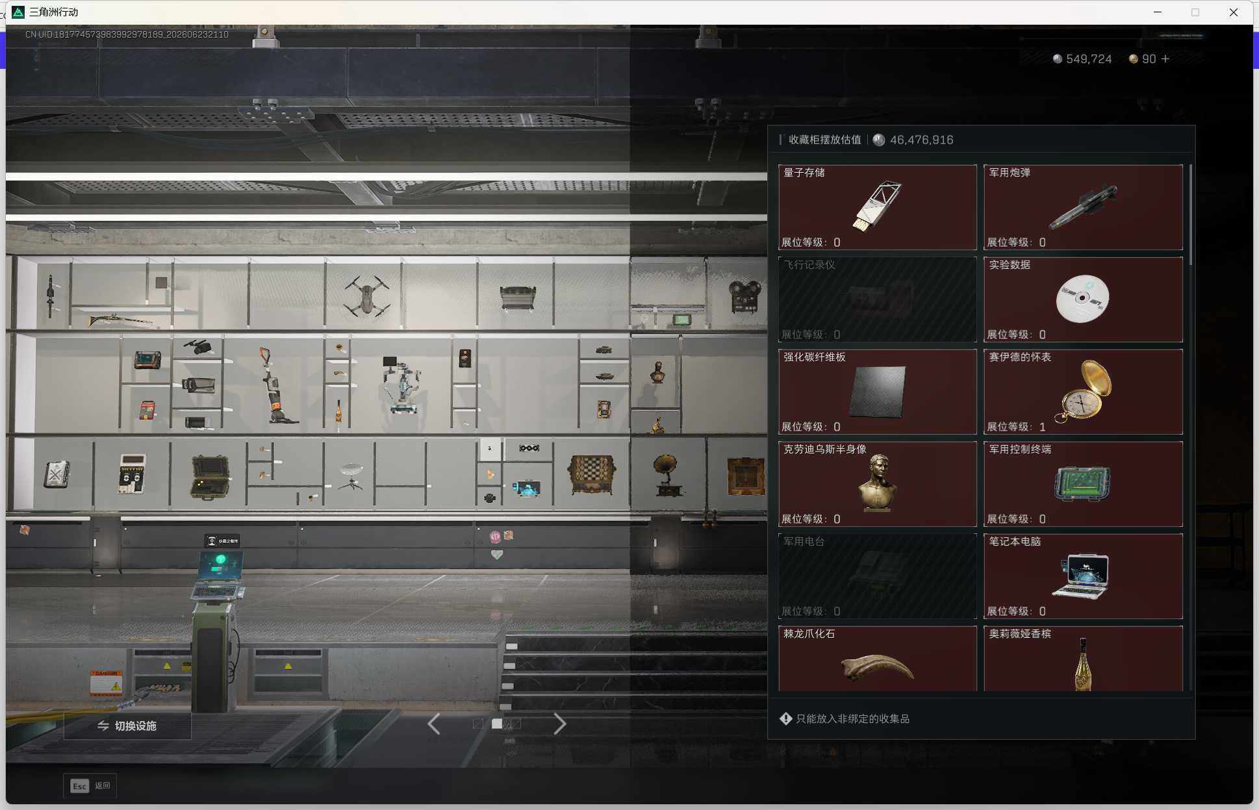Click the bronze bust on middle shelf
Screen dimensions: 1259x810
[657, 373]
